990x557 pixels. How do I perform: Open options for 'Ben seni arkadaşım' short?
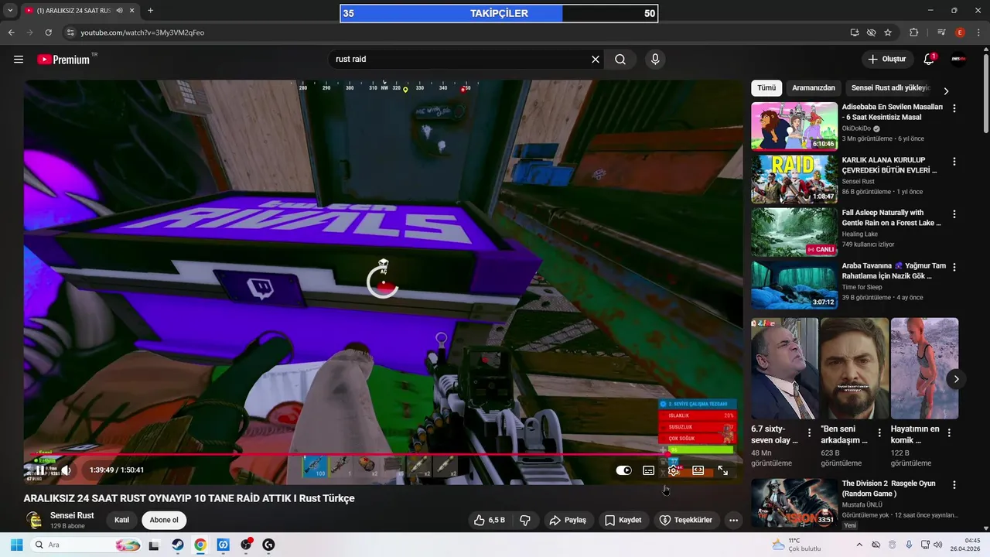[x=879, y=432]
